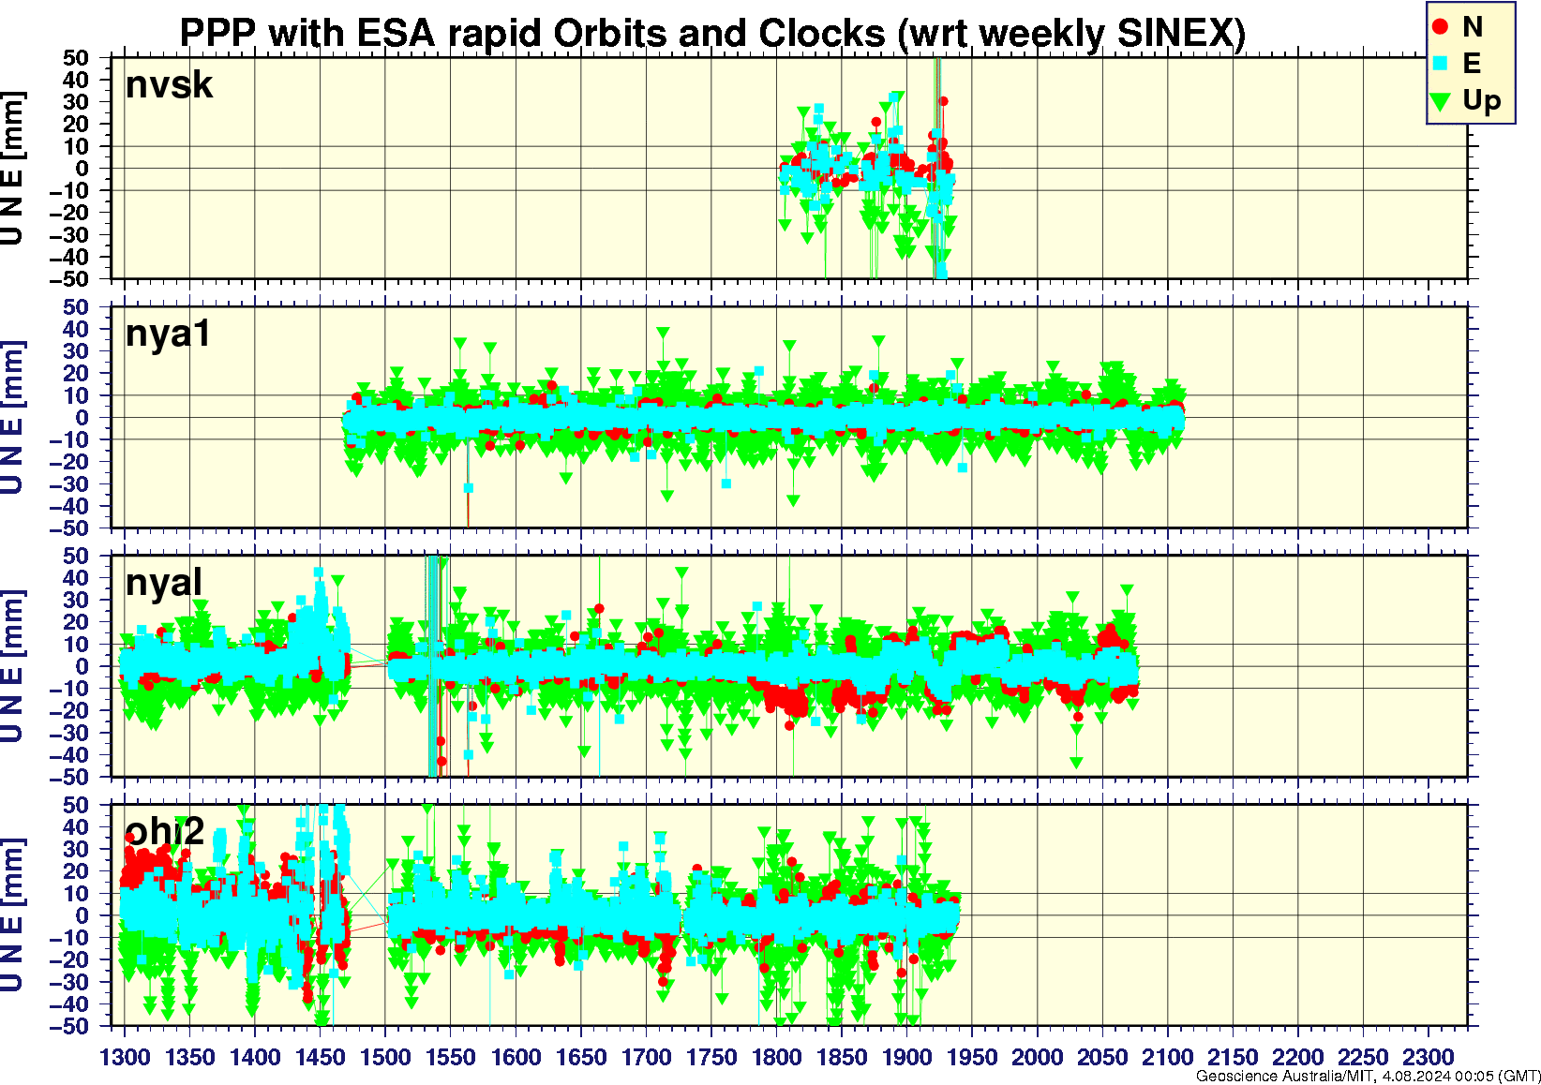Click the nyal panel U N E [mm] axis label
This screenshot has width=1541, height=1085.
pos(11,666)
